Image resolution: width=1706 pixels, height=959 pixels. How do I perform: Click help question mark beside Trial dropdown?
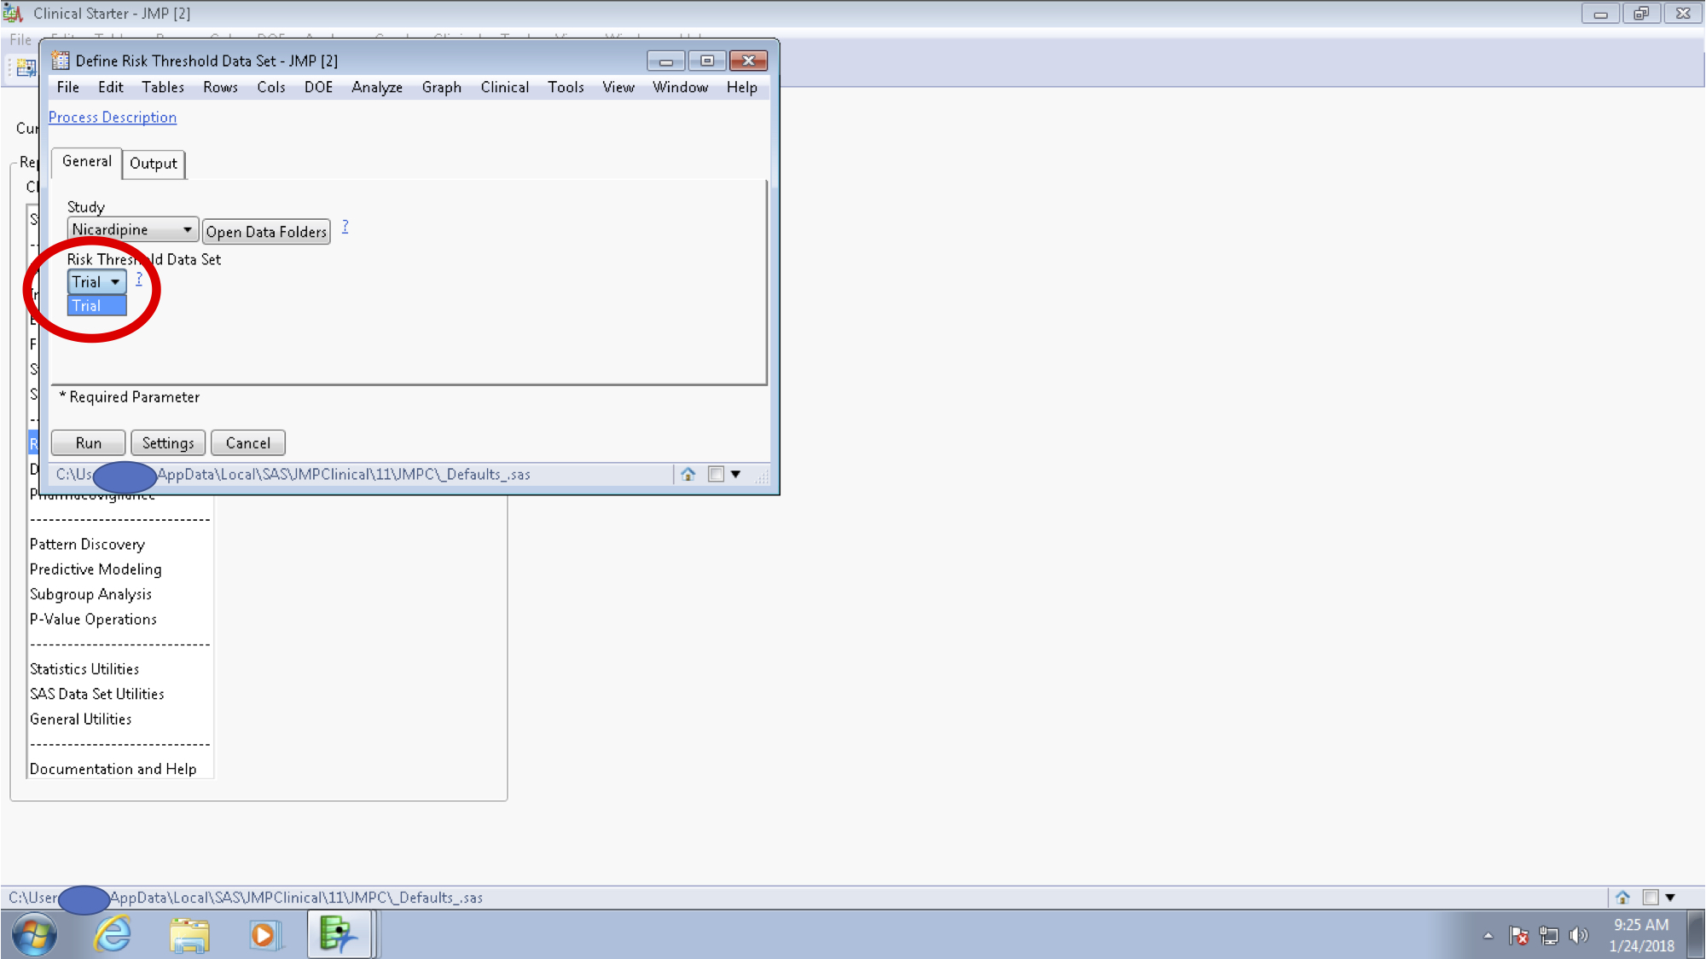139,279
